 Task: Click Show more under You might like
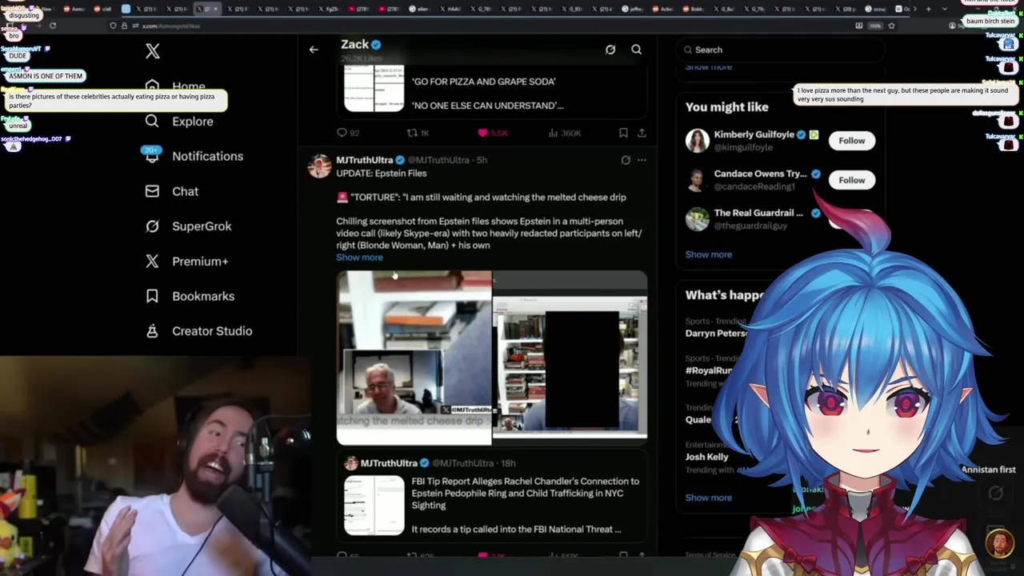(x=709, y=254)
